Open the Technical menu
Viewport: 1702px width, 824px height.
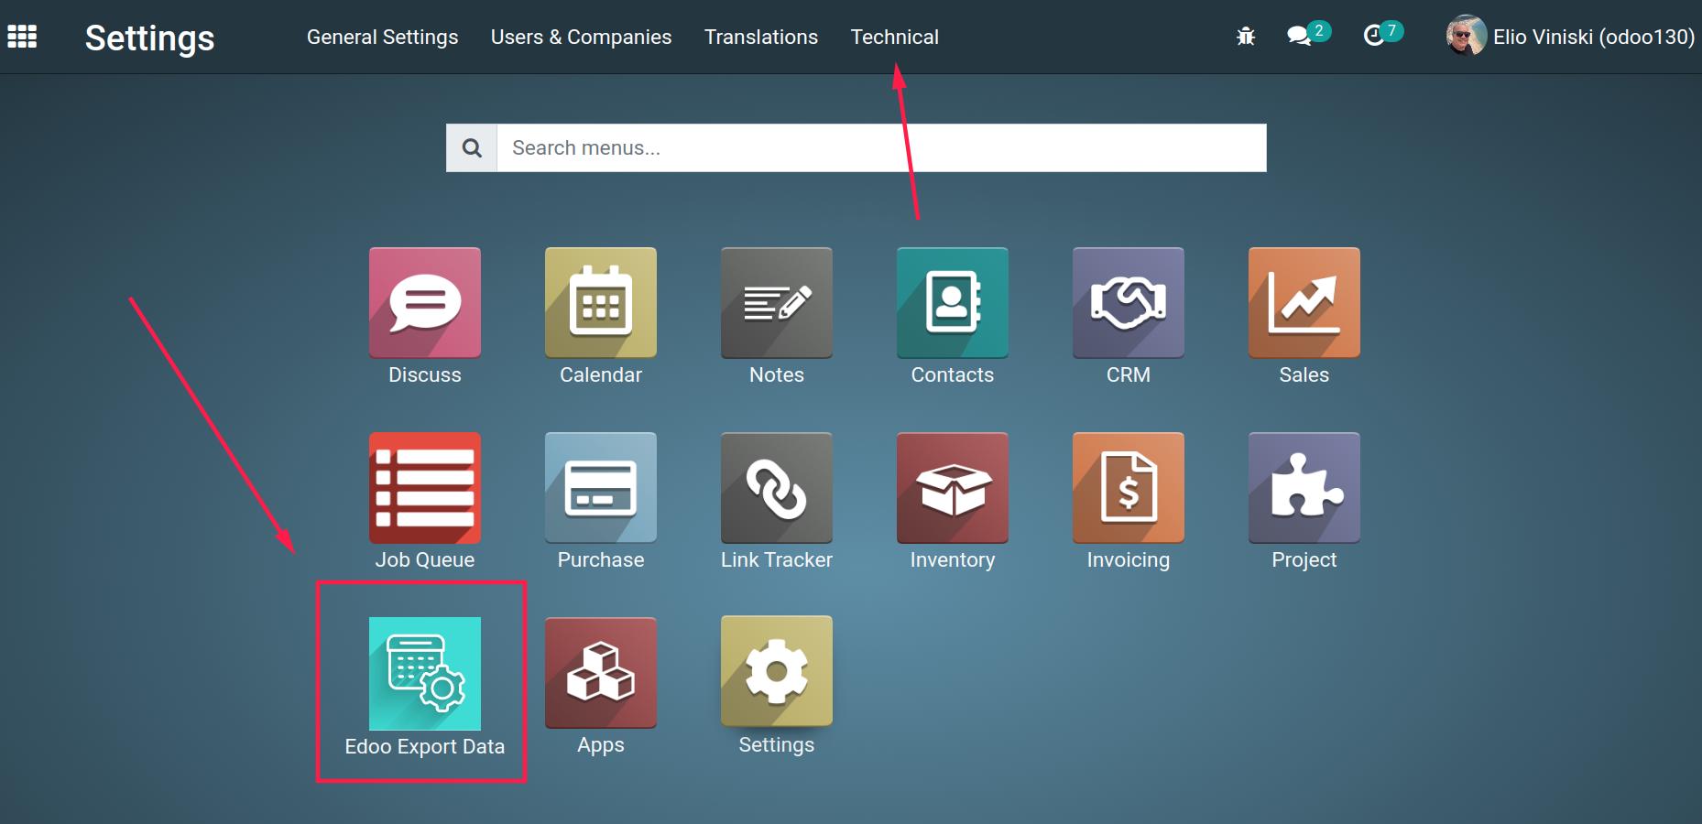pyautogui.click(x=895, y=38)
